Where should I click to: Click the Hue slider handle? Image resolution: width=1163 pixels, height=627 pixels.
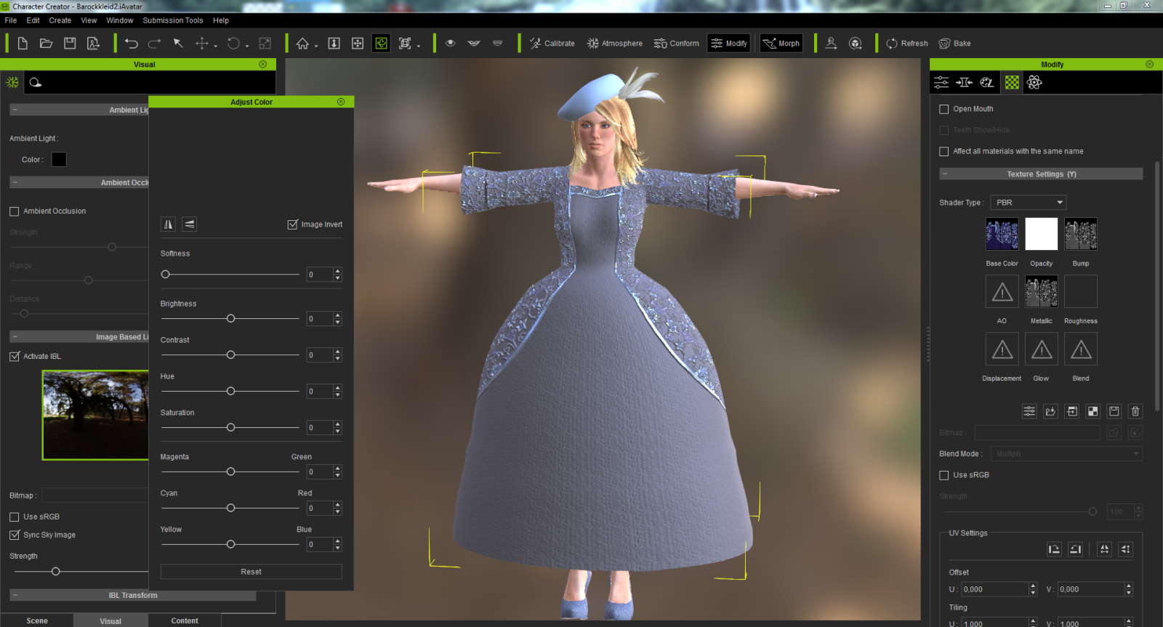point(230,391)
